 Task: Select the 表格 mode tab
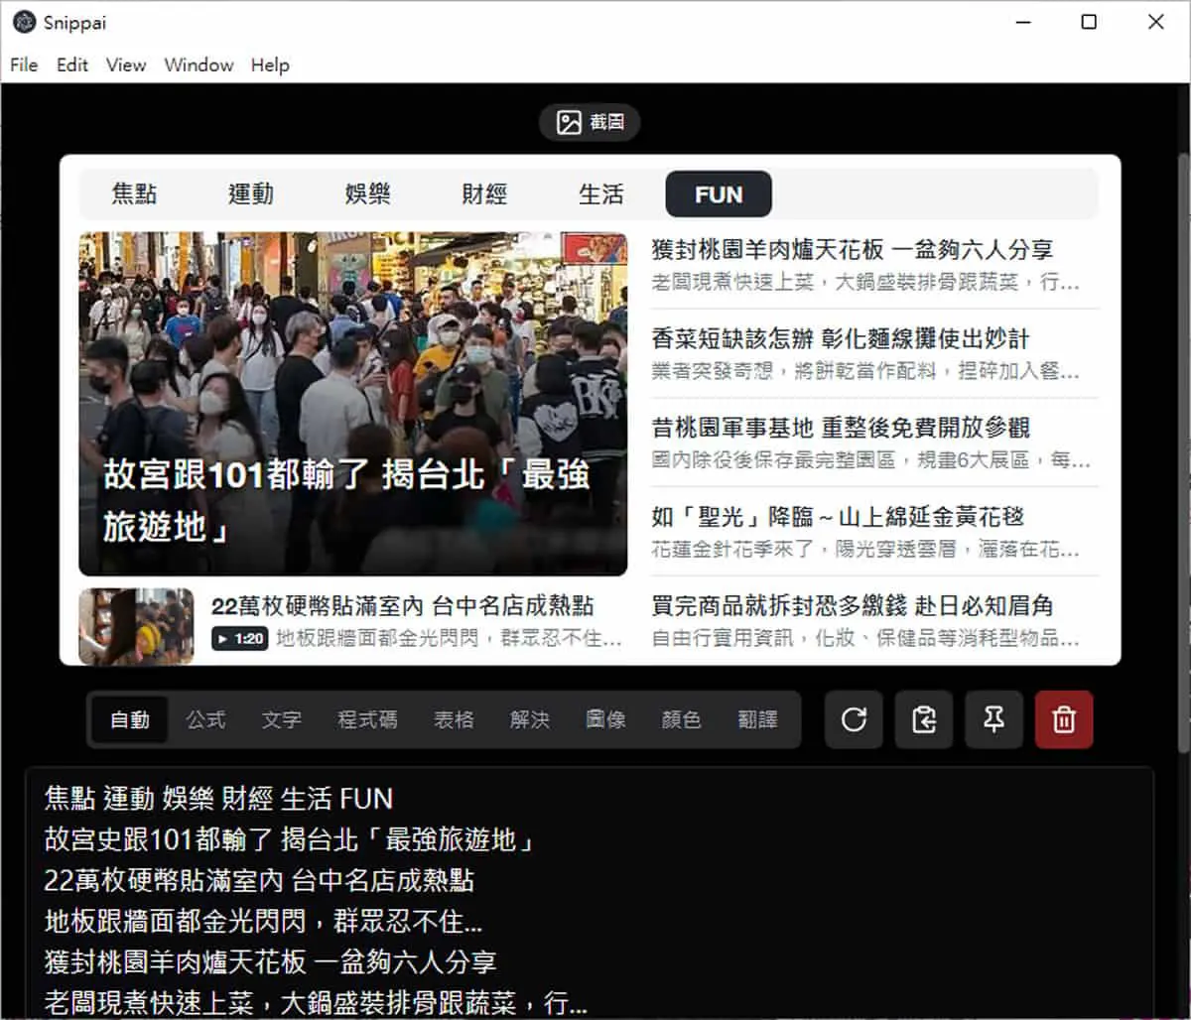tap(454, 719)
